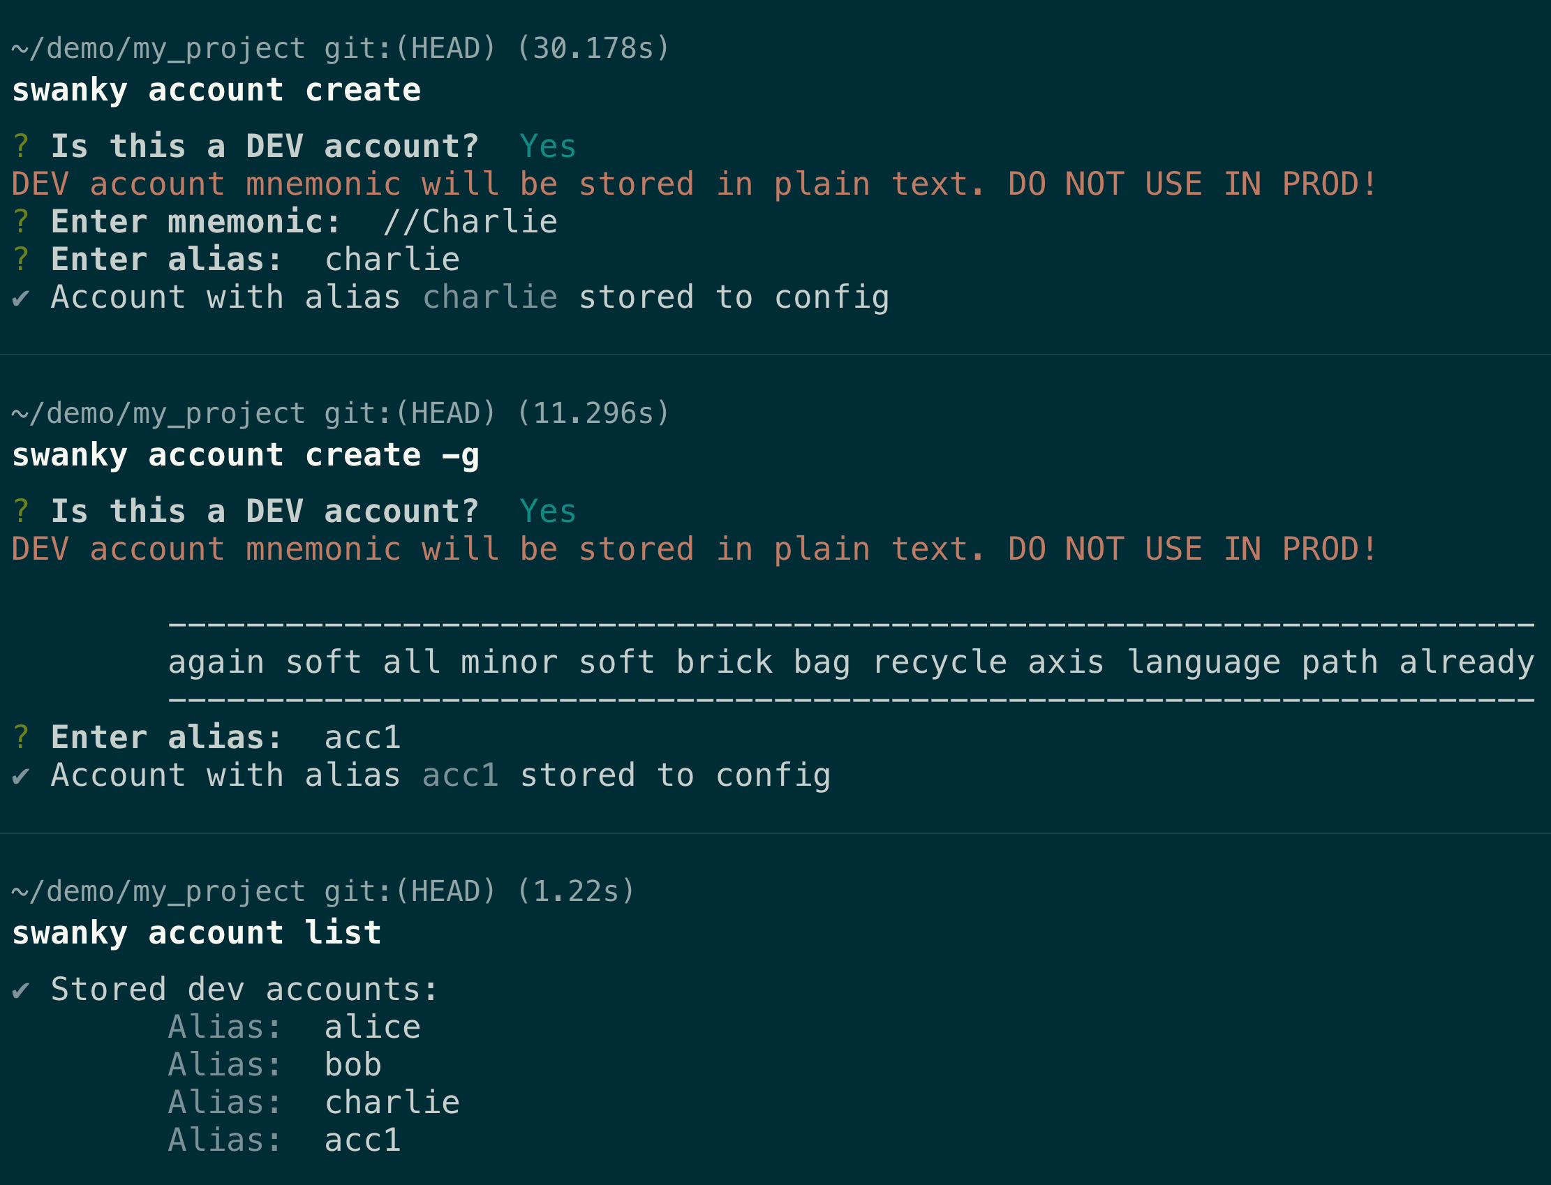Click the "alice" alias in the accounts list

click(x=373, y=1028)
